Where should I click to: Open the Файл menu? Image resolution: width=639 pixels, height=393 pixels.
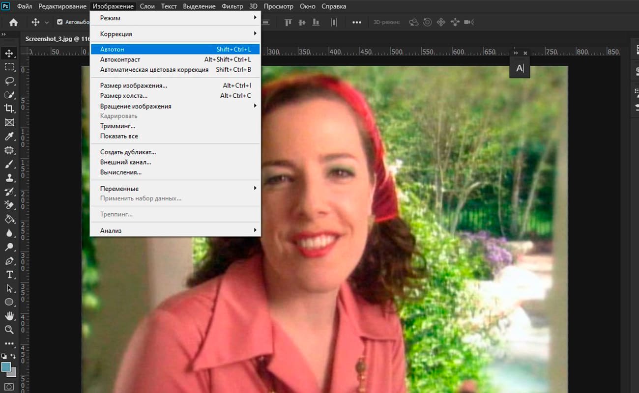tap(25, 6)
